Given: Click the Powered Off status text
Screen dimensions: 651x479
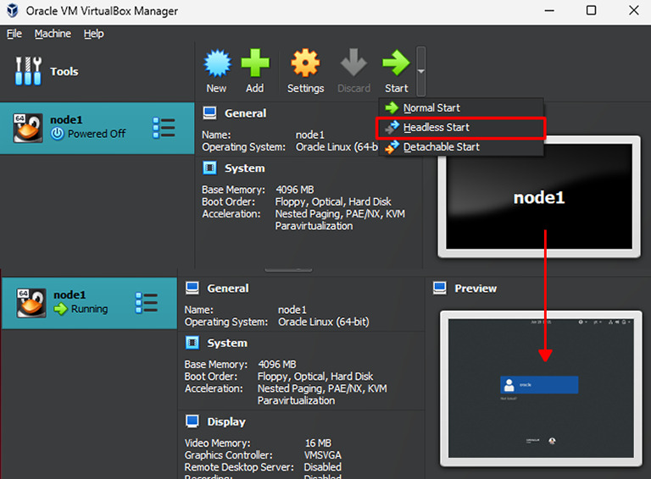Looking at the screenshot, I should pyautogui.click(x=97, y=134).
